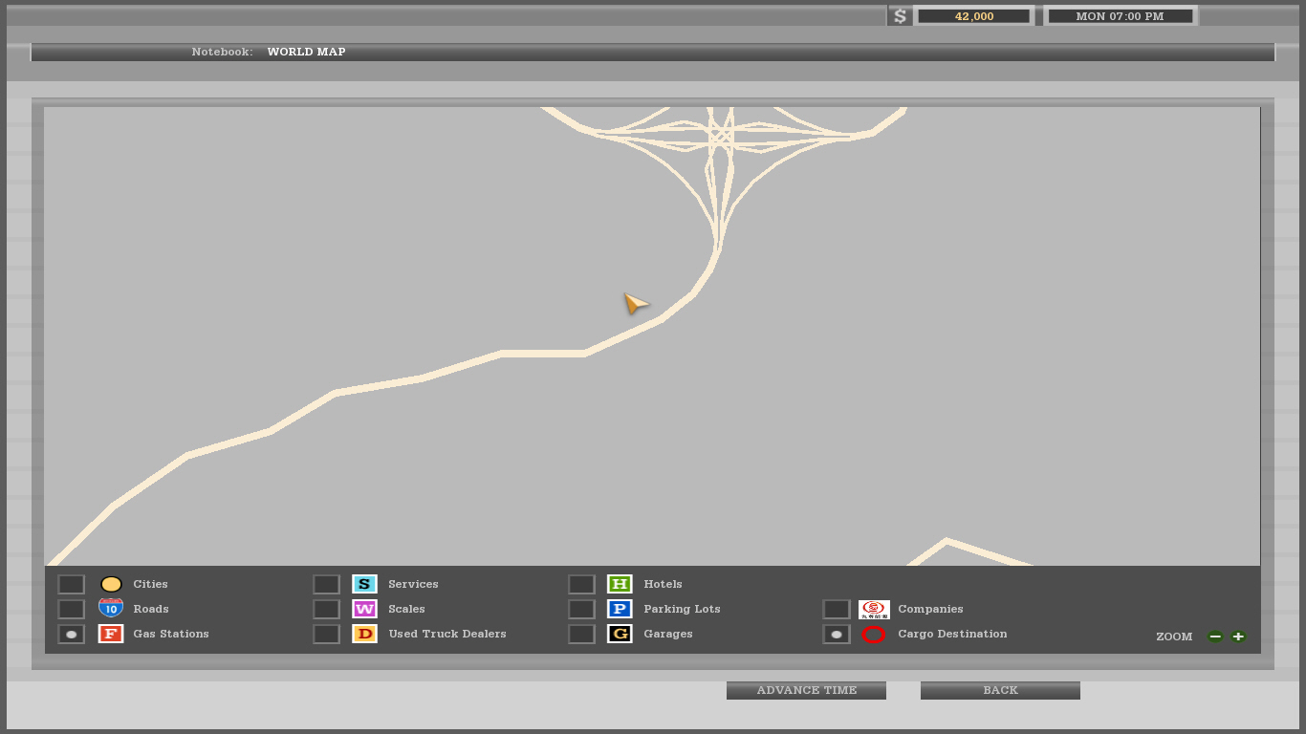The width and height of the screenshot is (1306, 734).
Task: Click the W Scales legend icon
Action: click(364, 609)
